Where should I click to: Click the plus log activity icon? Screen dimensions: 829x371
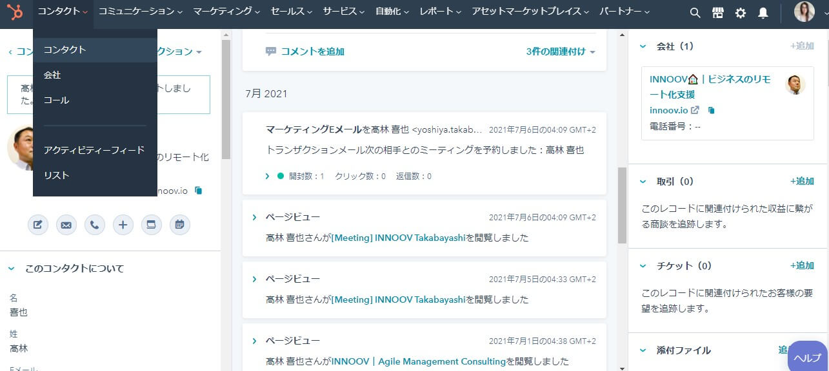[x=123, y=225]
